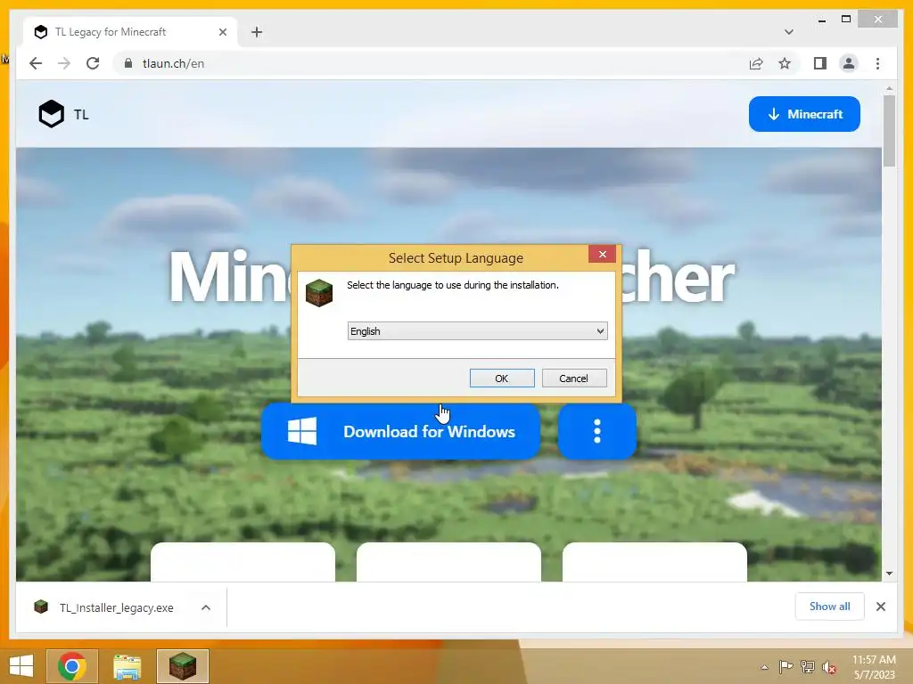
Task: Click the Minecraft installer taskbar icon
Action: click(x=182, y=666)
